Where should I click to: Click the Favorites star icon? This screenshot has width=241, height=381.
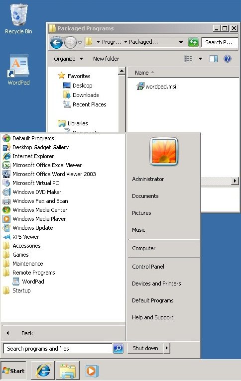62,76
